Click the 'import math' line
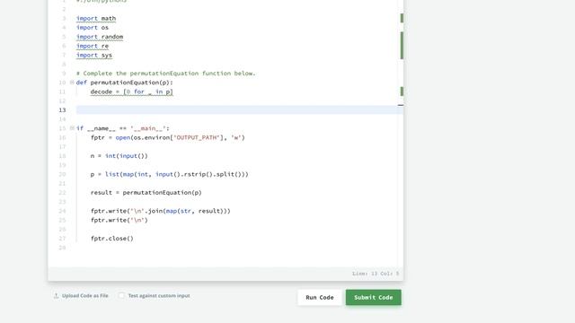The width and height of the screenshot is (575, 323). [96, 18]
